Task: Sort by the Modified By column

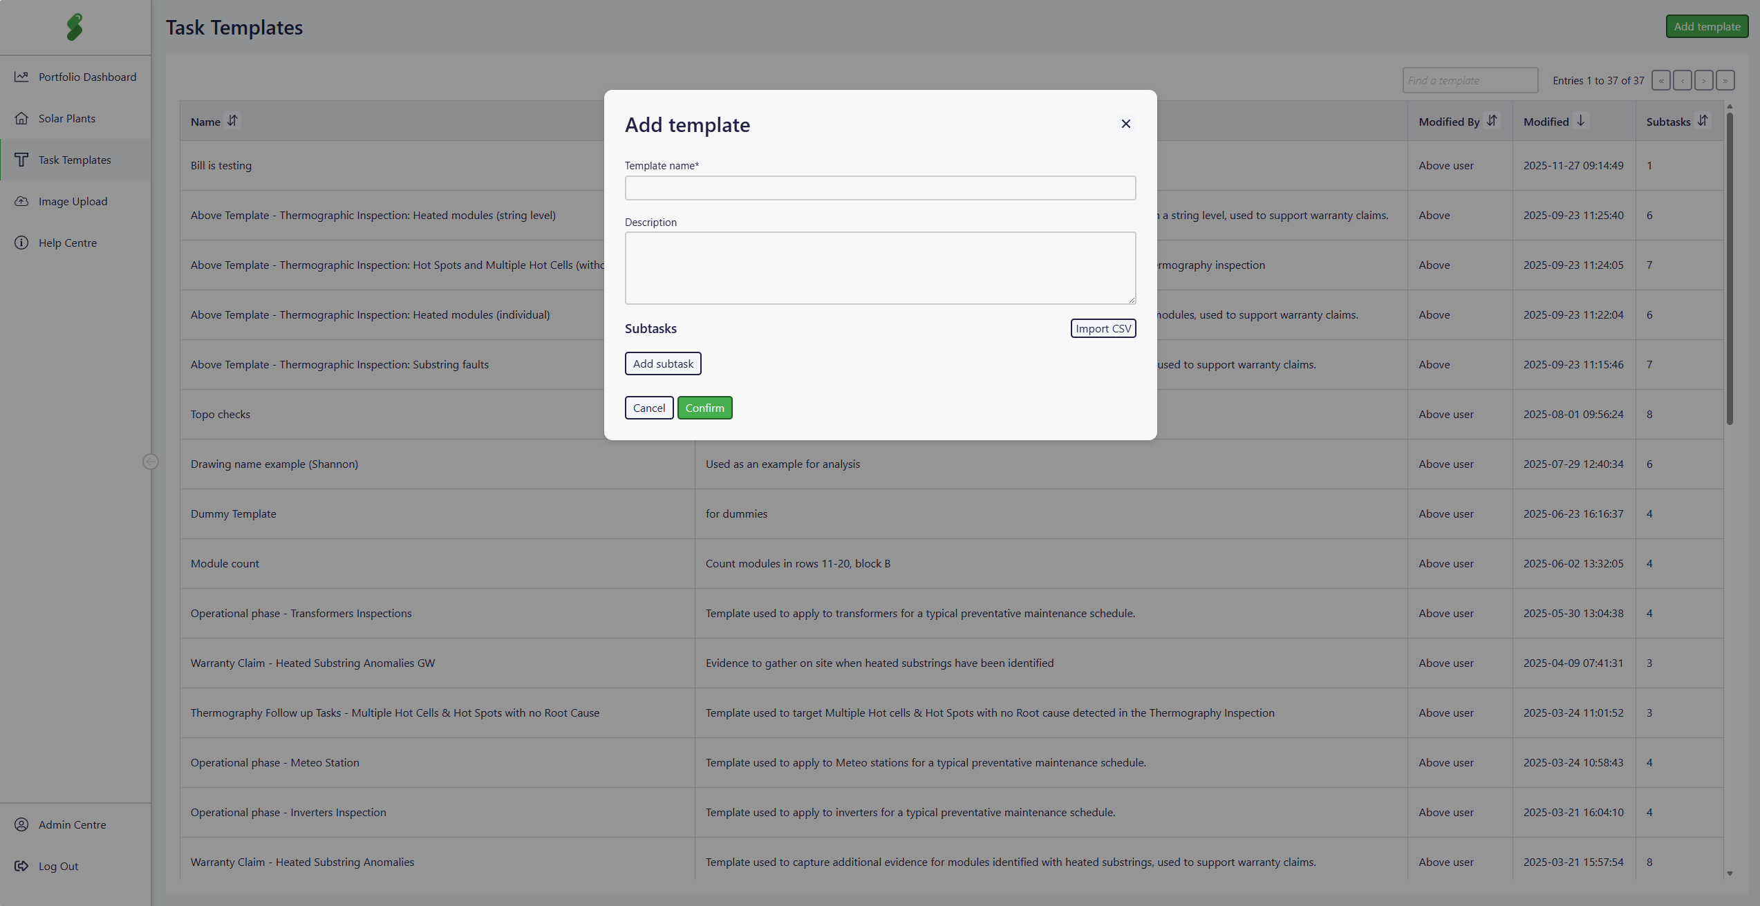Action: pos(1492,121)
